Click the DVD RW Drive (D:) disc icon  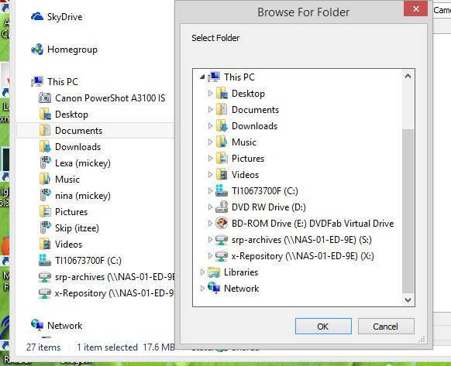[x=222, y=207]
